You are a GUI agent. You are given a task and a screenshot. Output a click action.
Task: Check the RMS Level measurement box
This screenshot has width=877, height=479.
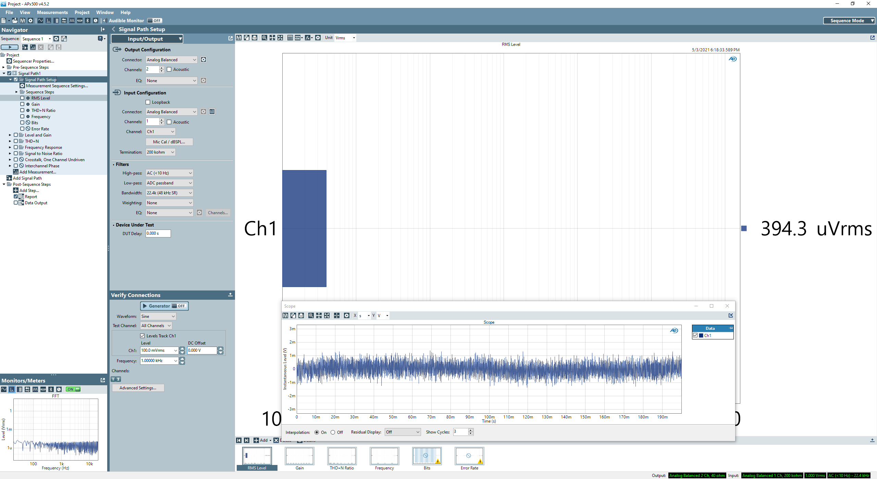coord(22,98)
